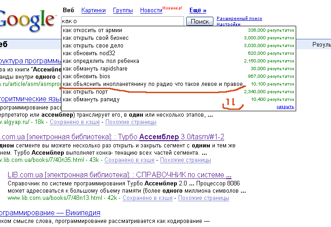Open 'Программирование — Википедия' result

(50, 213)
